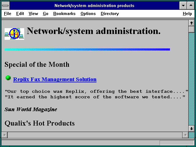Click the vertical scrollbar down arrow

click(x=191, y=129)
